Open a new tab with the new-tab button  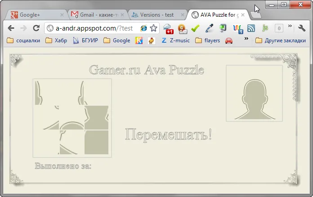(256, 15)
